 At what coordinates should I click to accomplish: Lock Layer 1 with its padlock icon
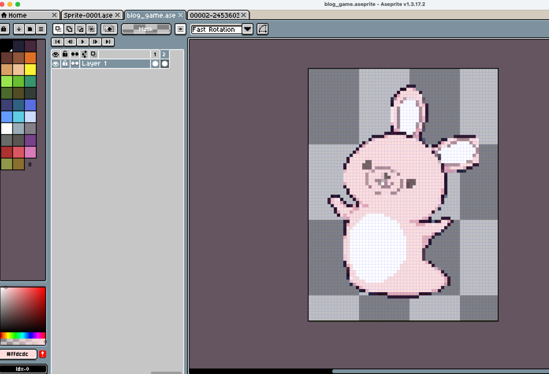pyautogui.click(x=65, y=63)
